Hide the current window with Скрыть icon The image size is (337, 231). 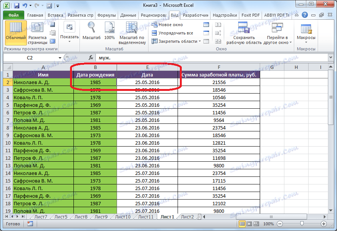206,33
